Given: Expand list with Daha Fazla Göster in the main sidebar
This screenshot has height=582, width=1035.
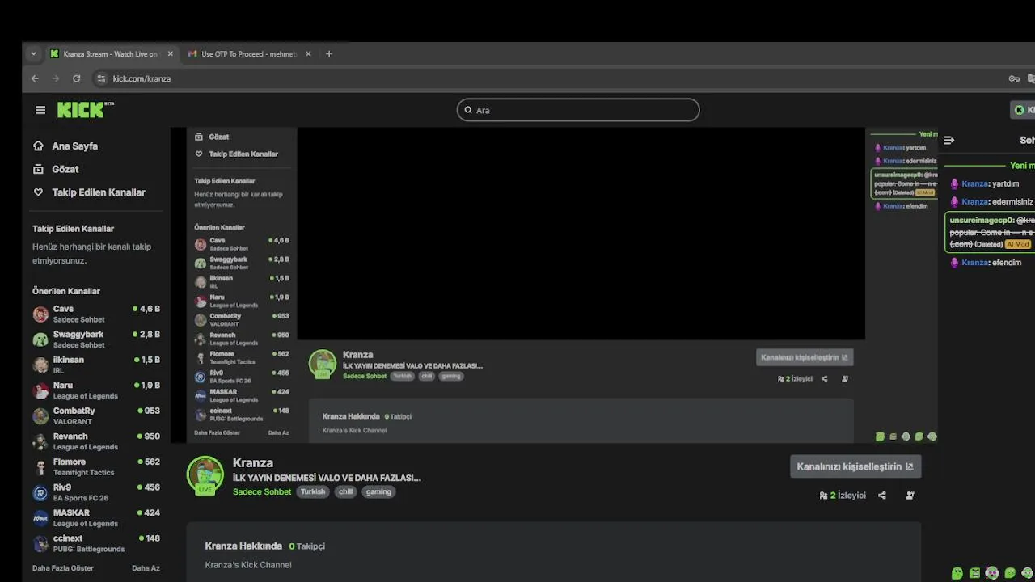Looking at the screenshot, I should pos(63,568).
